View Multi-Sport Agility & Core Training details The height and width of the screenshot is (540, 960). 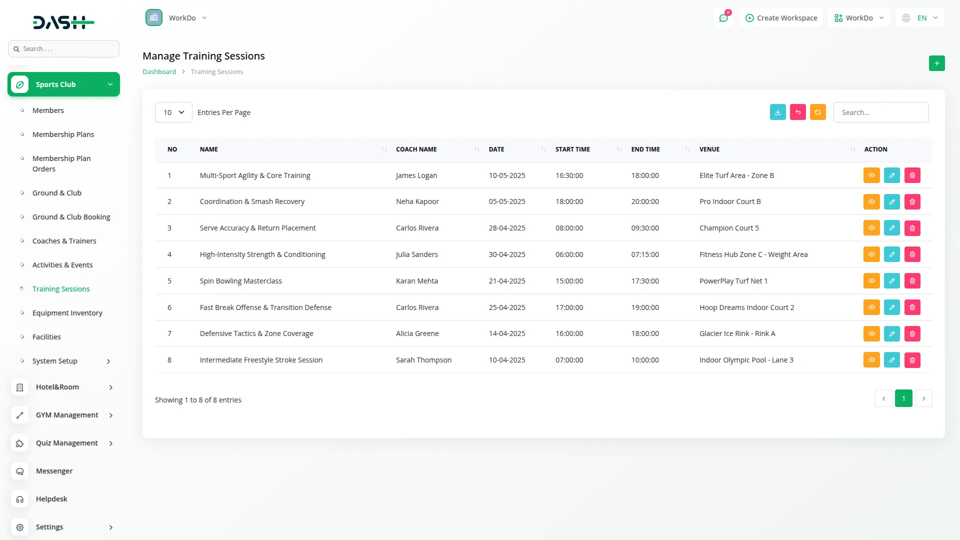click(x=871, y=175)
